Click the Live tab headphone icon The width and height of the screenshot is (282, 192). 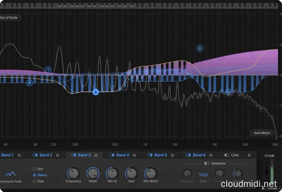pos(249,155)
